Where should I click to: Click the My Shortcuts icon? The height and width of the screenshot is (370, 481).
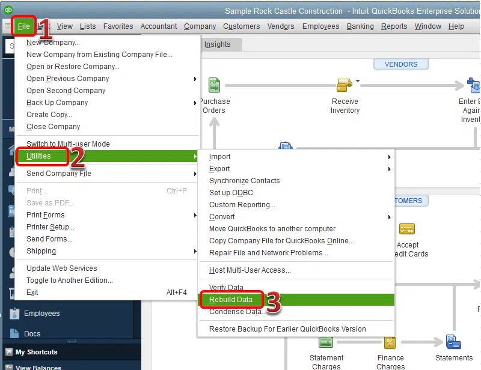9,352
